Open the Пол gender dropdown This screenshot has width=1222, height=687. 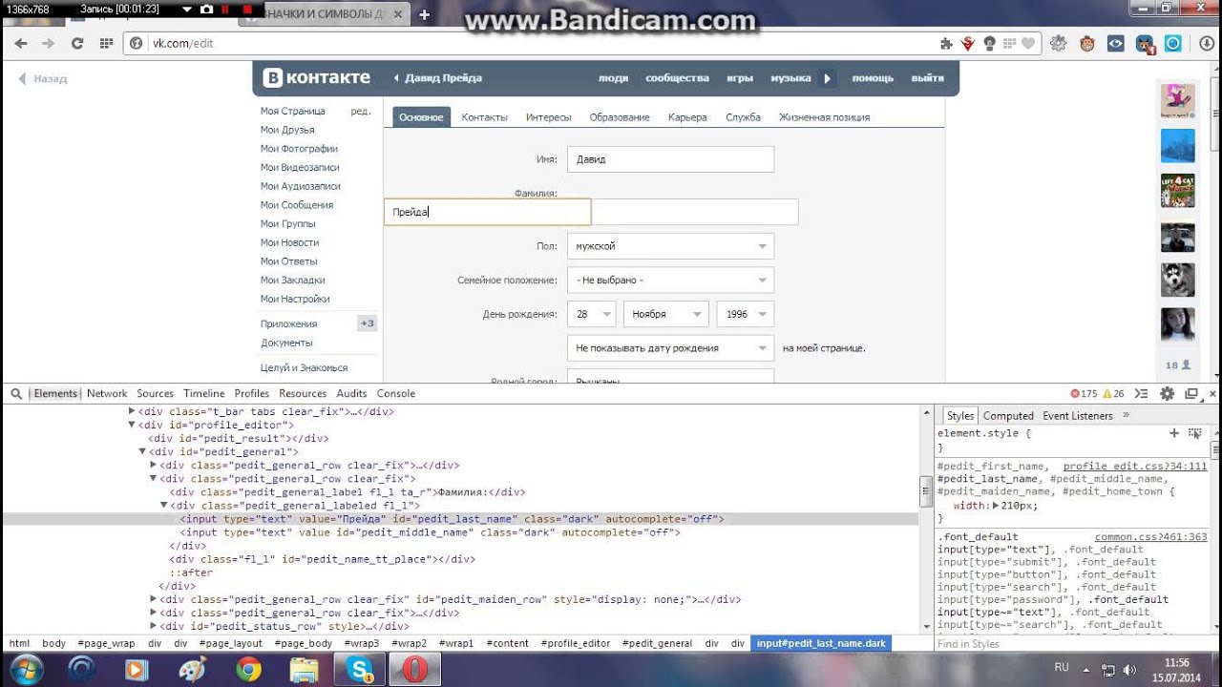click(x=670, y=246)
